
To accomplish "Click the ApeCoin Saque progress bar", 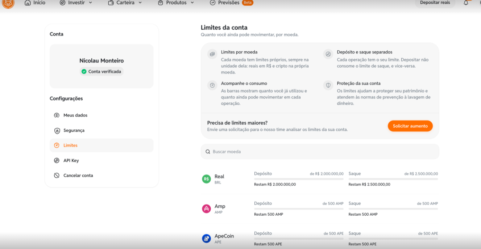I will point(393,239).
